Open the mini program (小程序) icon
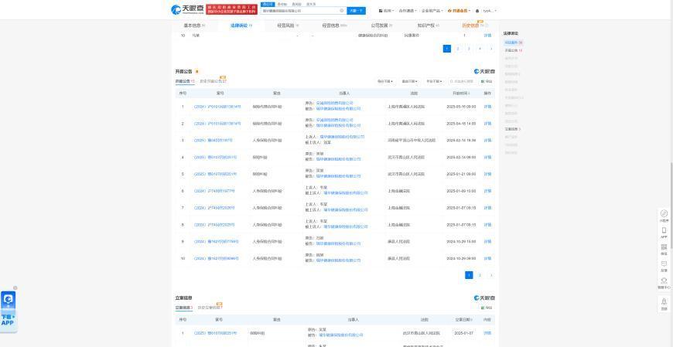Viewport: 673px width, 347px height. coord(664,214)
